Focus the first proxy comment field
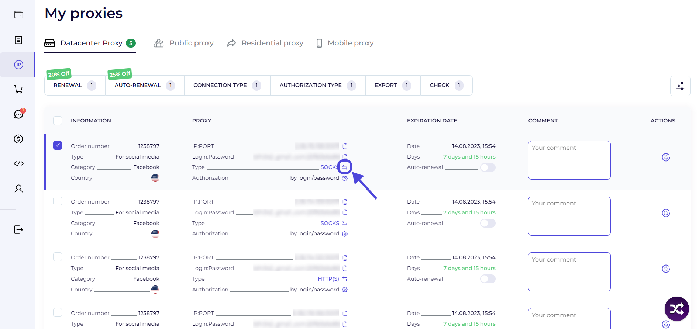 coord(569,160)
